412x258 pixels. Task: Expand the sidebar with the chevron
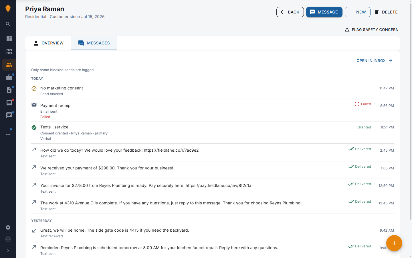[x=8, y=251]
